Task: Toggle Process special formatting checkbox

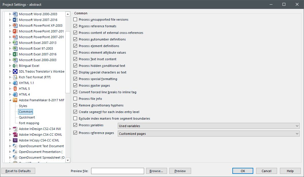Action: click(75, 79)
